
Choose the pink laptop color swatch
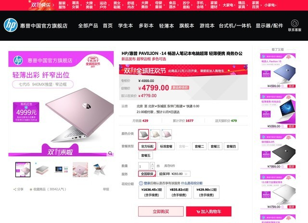pos(167,135)
